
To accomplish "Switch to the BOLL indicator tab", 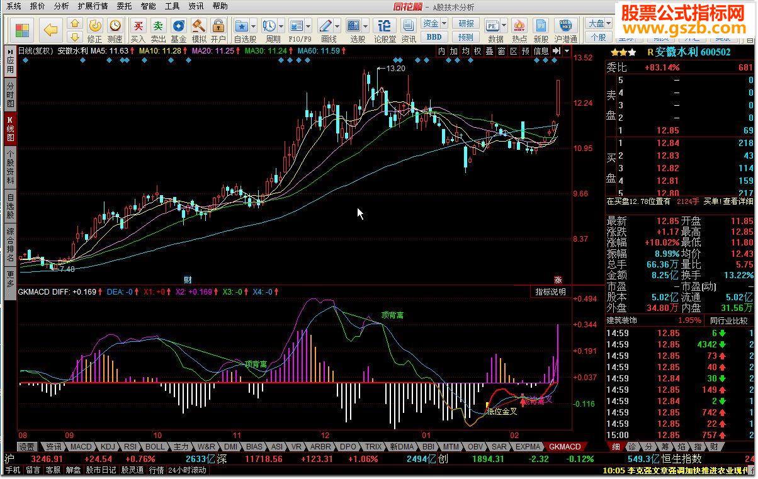I will point(155,447).
